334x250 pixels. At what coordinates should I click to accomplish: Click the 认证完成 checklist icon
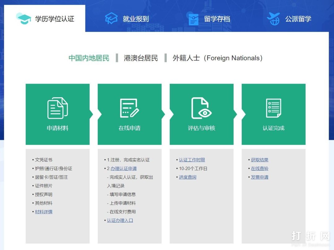pos(273,108)
